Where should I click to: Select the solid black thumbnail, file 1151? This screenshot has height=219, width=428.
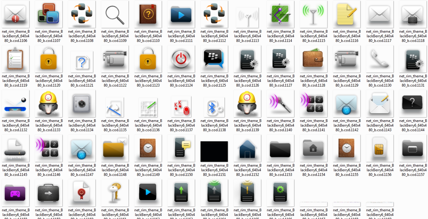coord(214,151)
